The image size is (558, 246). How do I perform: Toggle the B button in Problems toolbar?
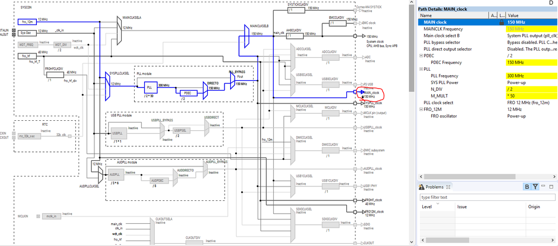527,187
